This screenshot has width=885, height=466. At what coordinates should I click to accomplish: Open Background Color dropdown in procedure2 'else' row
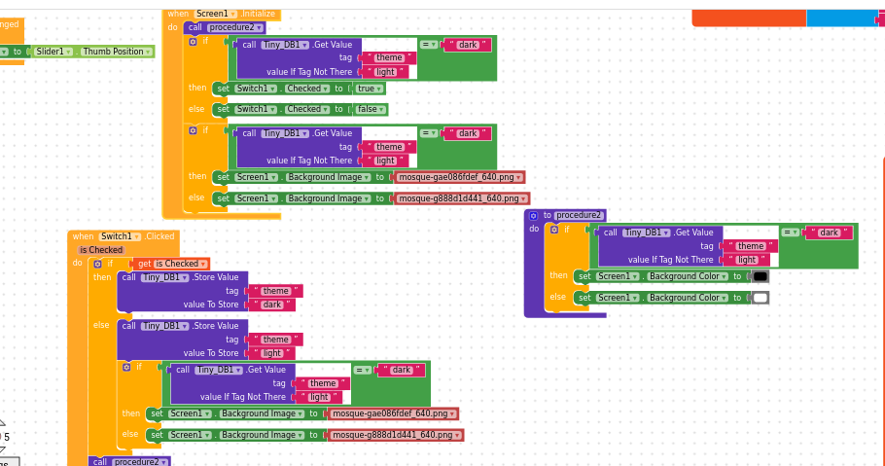[x=687, y=298]
